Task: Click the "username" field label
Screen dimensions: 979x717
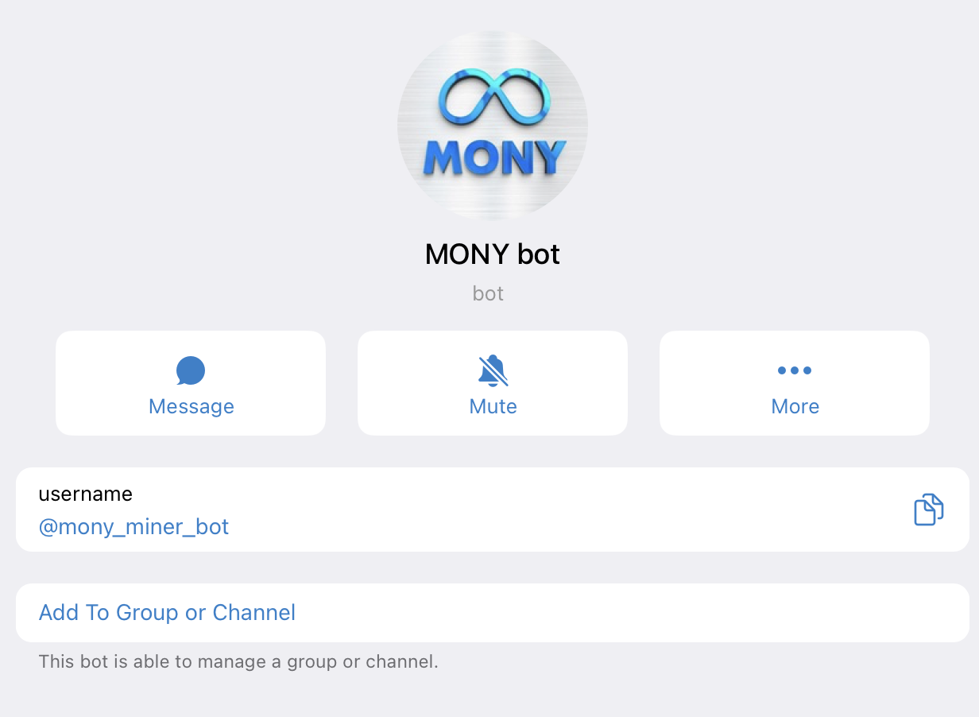Action: pyautogui.click(x=85, y=494)
